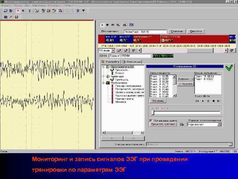Click the big green checkmark in the panel
Screen dimensions: 238x179
[229, 68]
